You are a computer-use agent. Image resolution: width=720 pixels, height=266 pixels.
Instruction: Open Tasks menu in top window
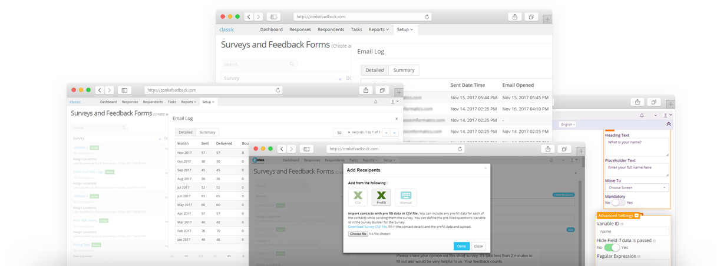point(356,29)
